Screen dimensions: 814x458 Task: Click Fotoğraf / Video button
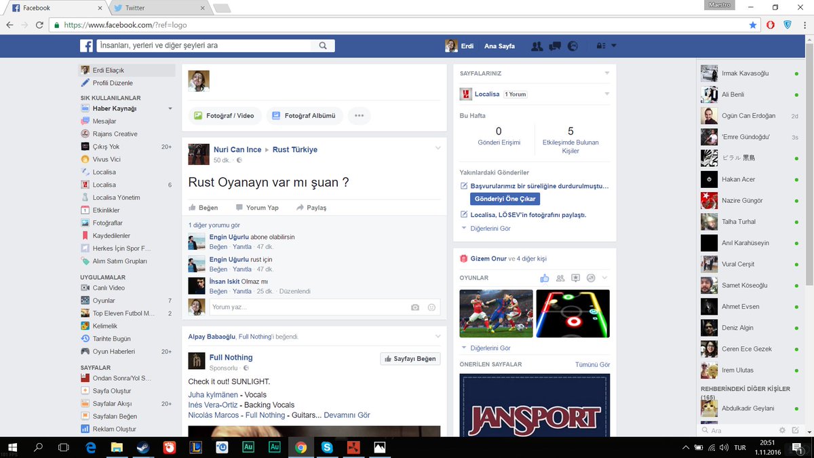point(224,115)
